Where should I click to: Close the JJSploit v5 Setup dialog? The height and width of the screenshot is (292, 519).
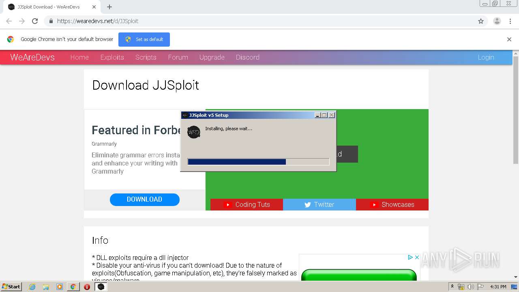[332, 115]
